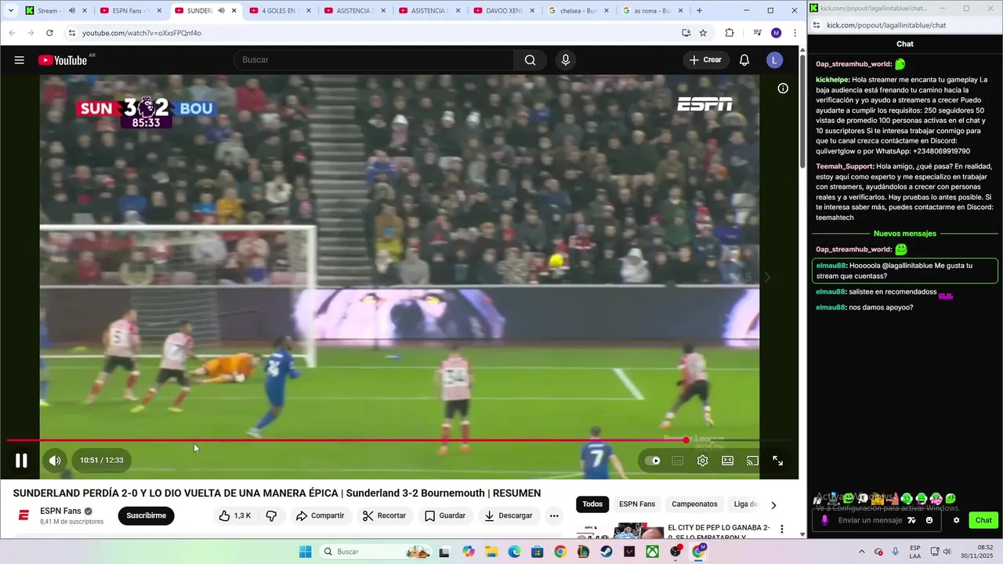
Task: Open Chrome media controls icon
Action: click(x=757, y=33)
